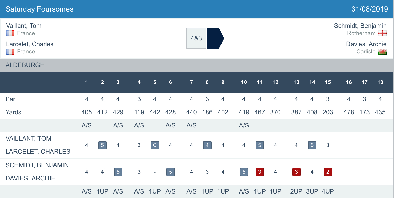394x198 pixels.
Task: Click the French flag beside Vaillant, Tom
Action: point(10,33)
